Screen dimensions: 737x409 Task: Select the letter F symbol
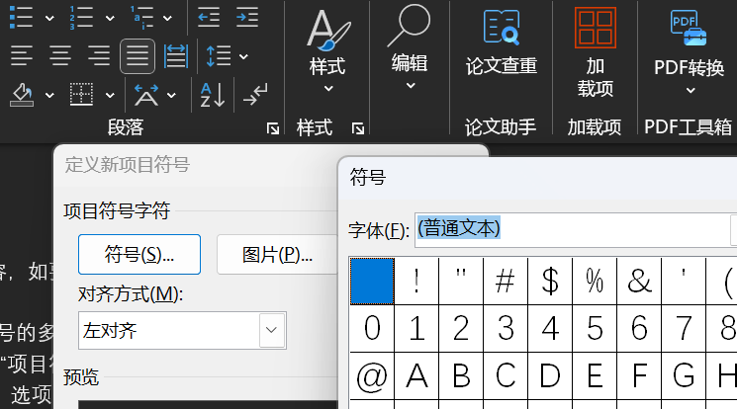[x=639, y=376]
